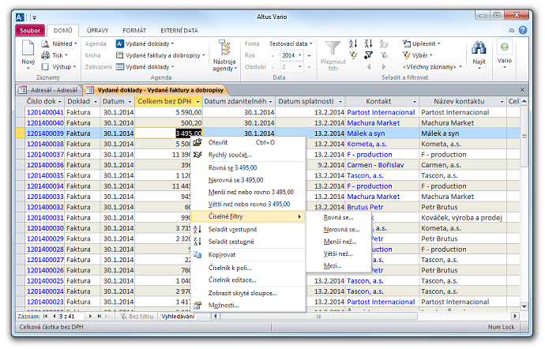Open contact link Málek a syn
The width and height of the screenshot is (545, 349).
pyautogui.click(x=366, y=133)
